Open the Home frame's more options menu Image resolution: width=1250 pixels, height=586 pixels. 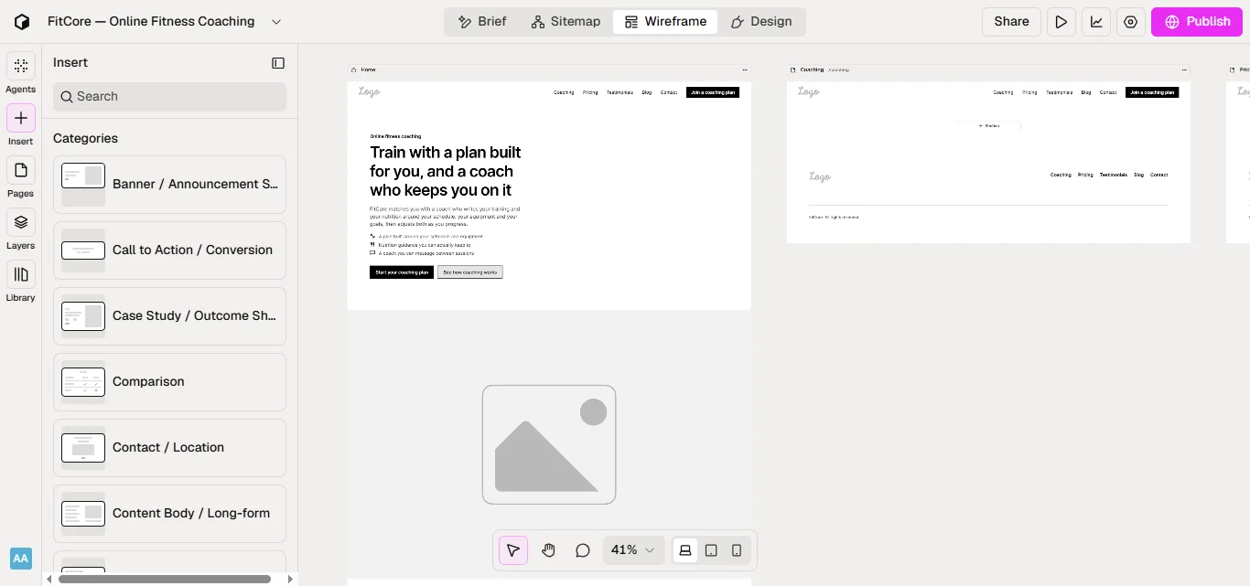pyautogui.click(x=745, y=69)
